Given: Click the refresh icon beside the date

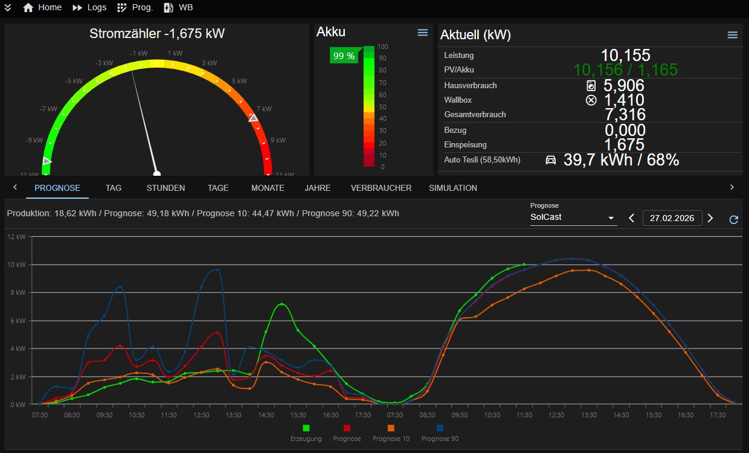Looking at the screenshot, I should [x=733, y=219].
